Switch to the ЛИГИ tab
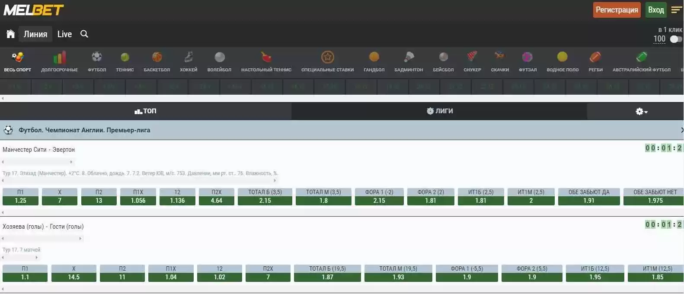684x294 pixels. (x=439, y=111)
